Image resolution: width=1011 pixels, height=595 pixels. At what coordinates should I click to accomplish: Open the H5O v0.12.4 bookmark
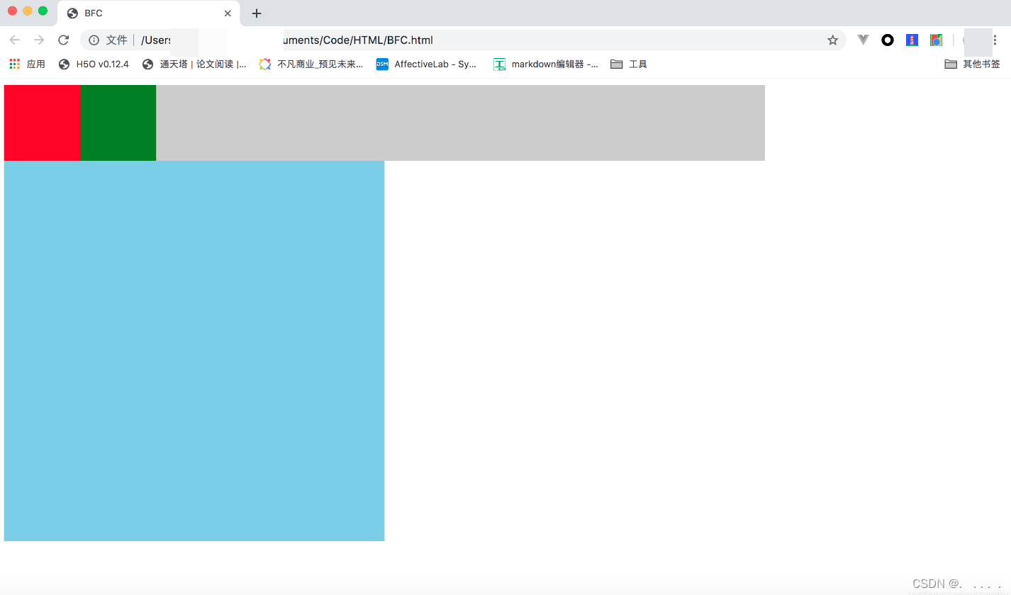(x=93, y=64)
